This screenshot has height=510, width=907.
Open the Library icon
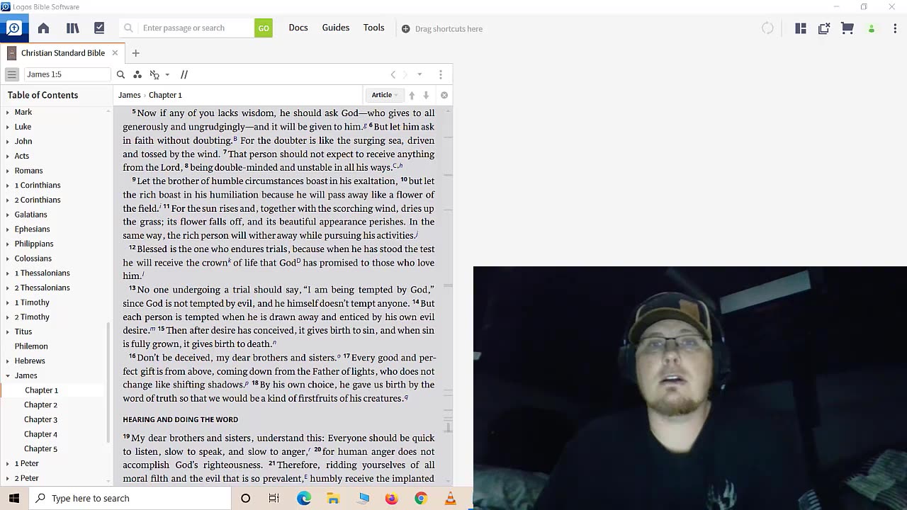coord(72,28)
